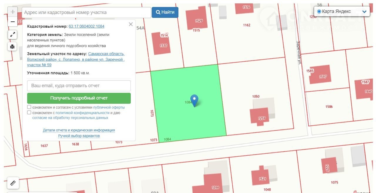Open cadastral number 63:17:0604002:1084 link
The height and width of the screenshot is (193, 376).
86,26
